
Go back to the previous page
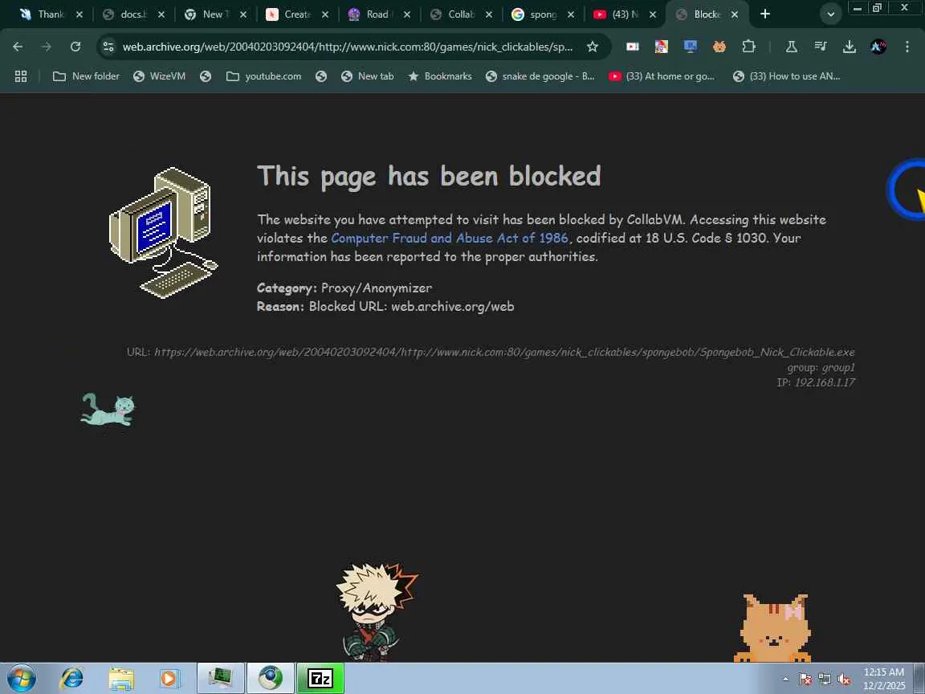click(18, 47)
